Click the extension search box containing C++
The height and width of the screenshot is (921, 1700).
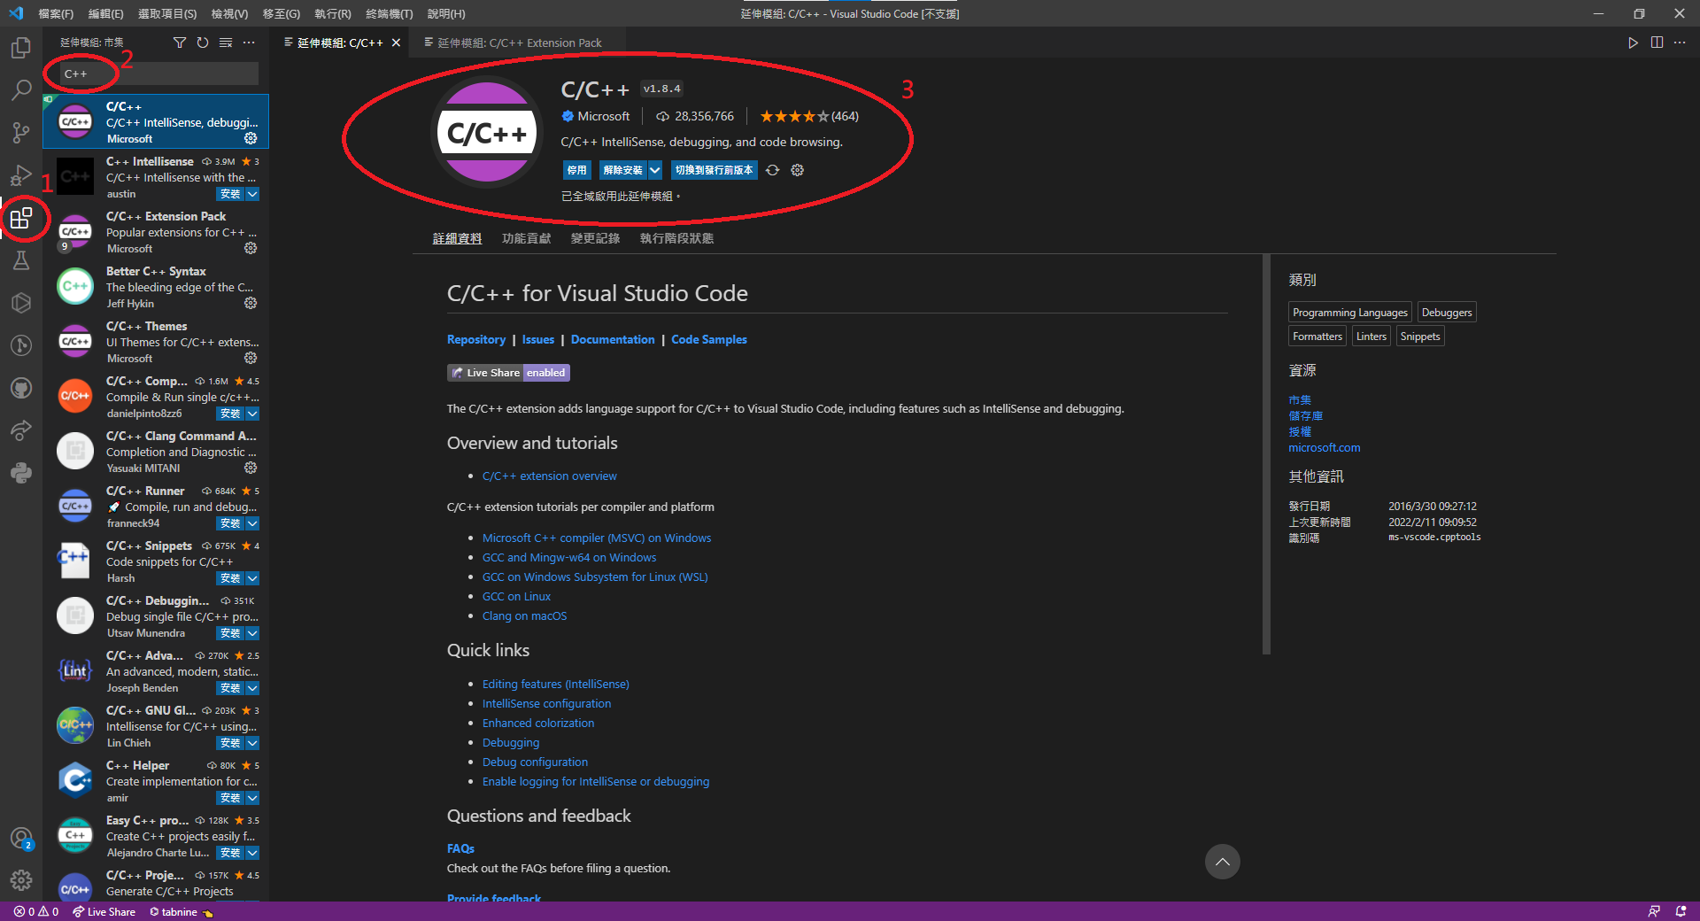[159, 74]
